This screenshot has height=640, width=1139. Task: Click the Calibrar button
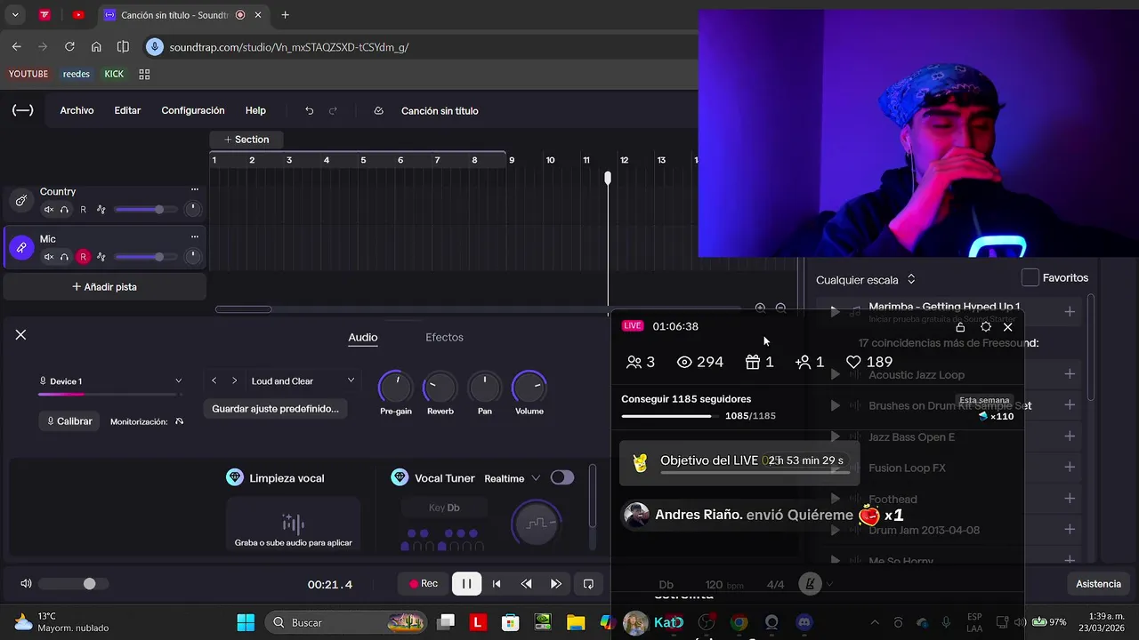point(69,421)
